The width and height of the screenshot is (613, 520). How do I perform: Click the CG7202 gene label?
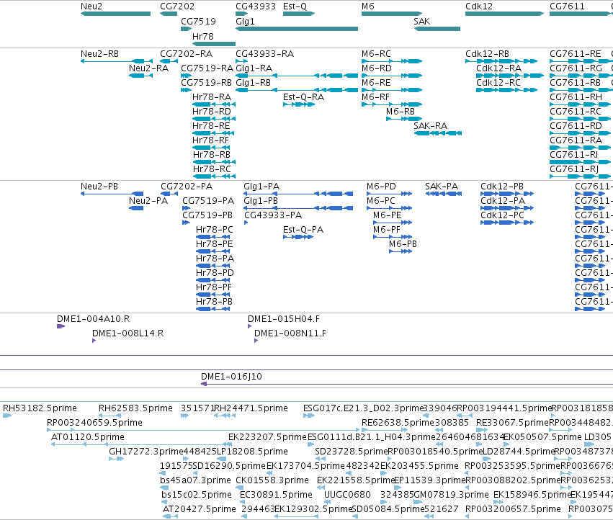pos(177,6)
